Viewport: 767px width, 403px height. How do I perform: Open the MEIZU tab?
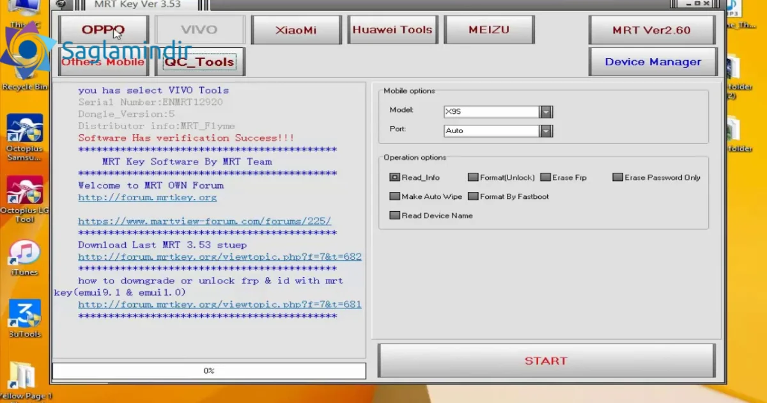(x=489, y=30)
